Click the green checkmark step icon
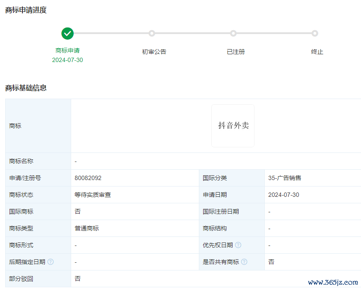Viewport: 361px width, 289px height. click(x=67, y=33)
